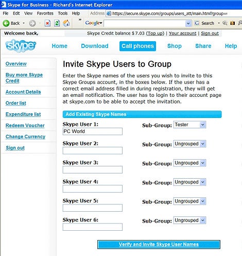Open the Expenditure list link
Screen dimensions: 242x256
click(x=23, y=114)
